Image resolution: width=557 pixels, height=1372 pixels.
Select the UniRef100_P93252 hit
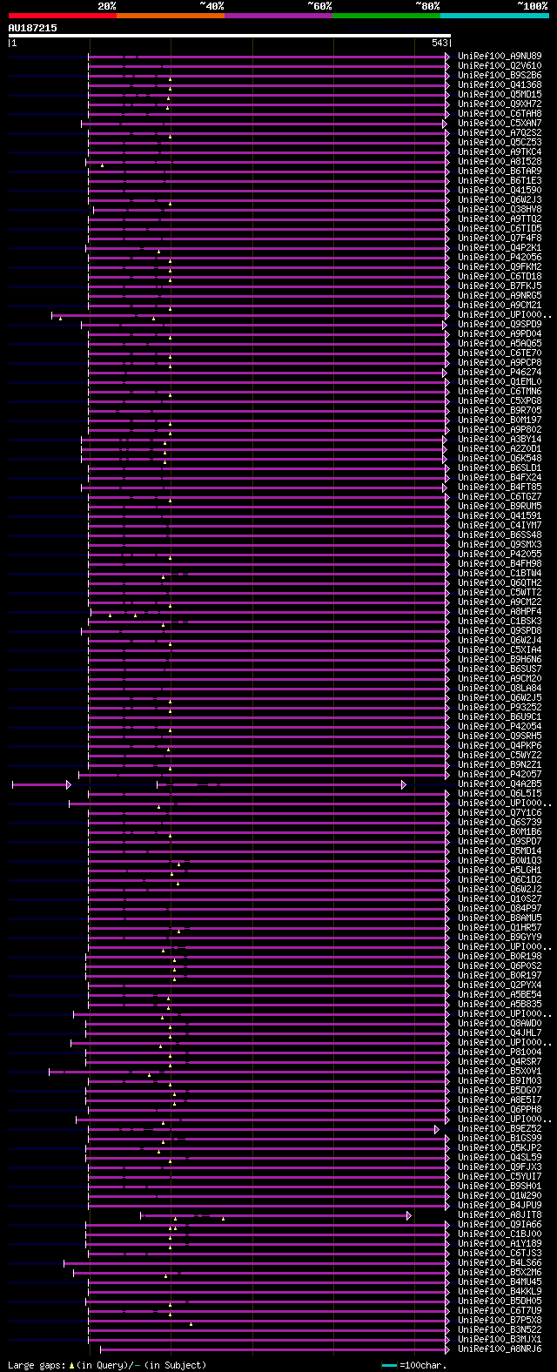(x=500, y=708)
